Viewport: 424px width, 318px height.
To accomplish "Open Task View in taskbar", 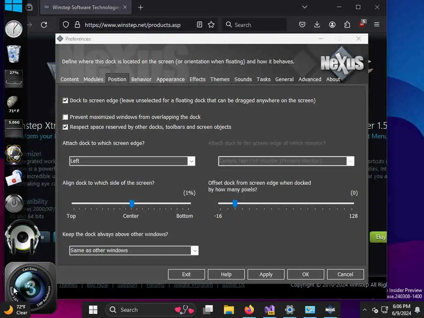I will click(208, 310).
